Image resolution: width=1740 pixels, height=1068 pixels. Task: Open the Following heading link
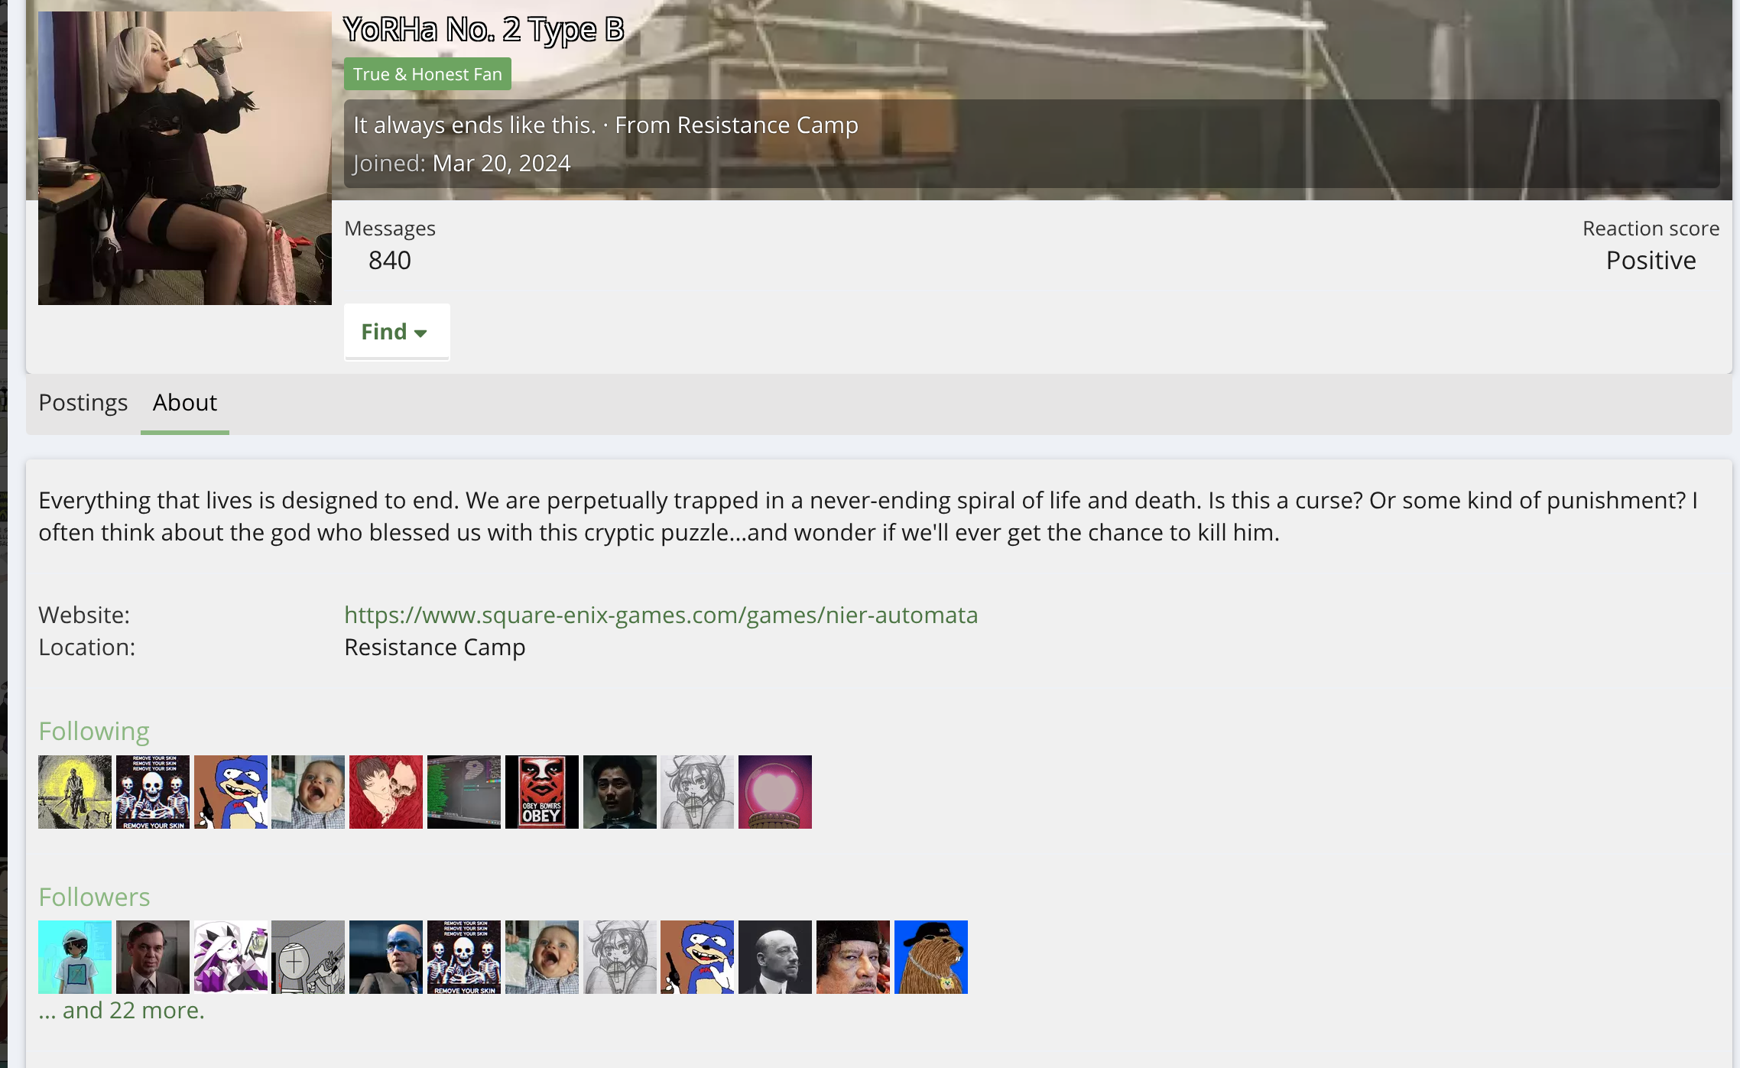[x=94, y=731]
